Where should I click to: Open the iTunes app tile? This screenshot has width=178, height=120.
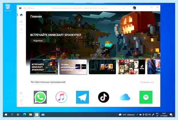pos(61,97)
